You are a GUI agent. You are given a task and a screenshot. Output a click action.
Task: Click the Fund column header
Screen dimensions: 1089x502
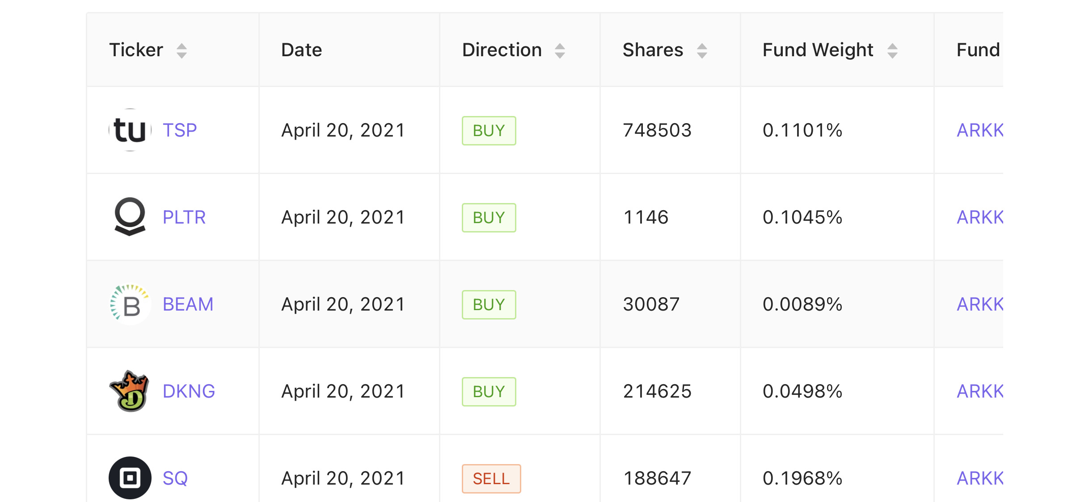[x=978, y=50]
